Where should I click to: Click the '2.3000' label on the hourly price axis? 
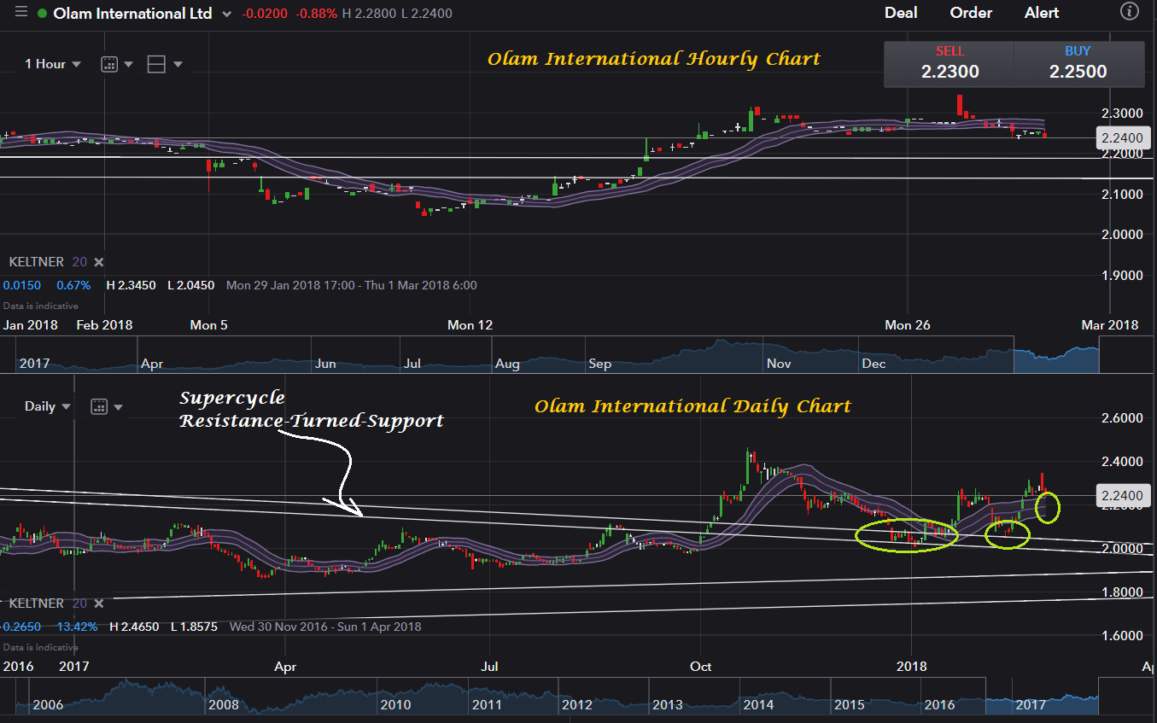(1121, 114)
